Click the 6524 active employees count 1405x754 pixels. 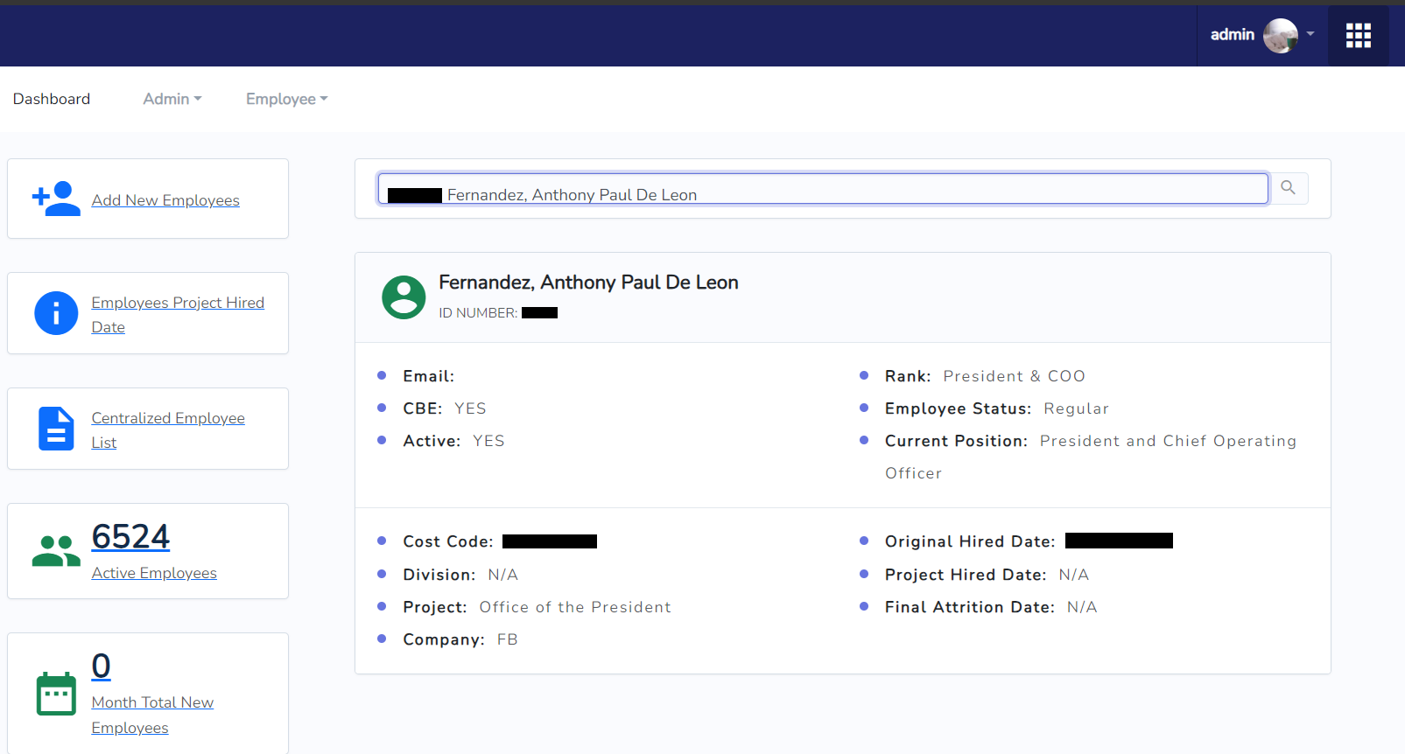tap(130, 536)
